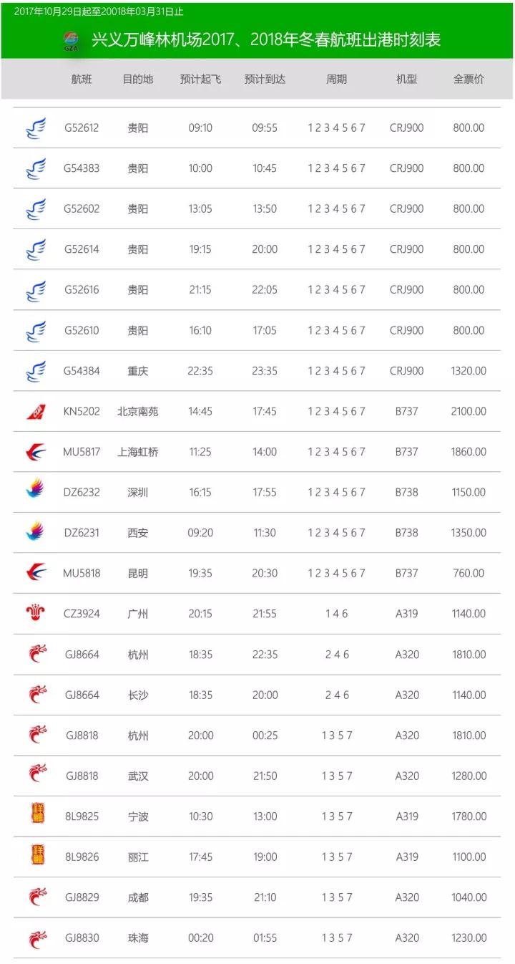Click flight number G54384 to Chongqing
The height and width of the screenshot is (964, 515).
coord(82,371)
